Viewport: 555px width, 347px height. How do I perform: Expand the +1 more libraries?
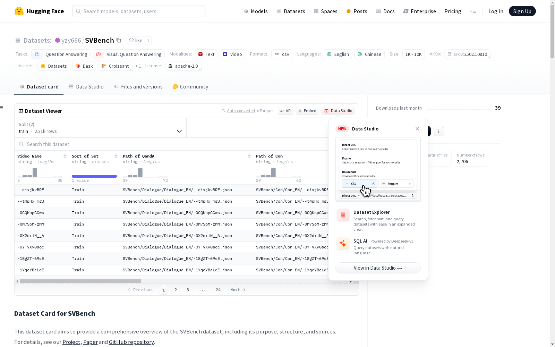point(138,66)
